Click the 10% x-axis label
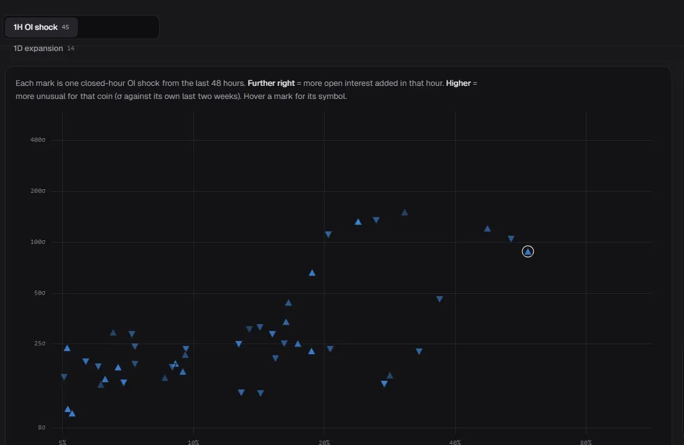Image resolution: width=684 pixels, height=445 pixels. (x=193, y=443)
